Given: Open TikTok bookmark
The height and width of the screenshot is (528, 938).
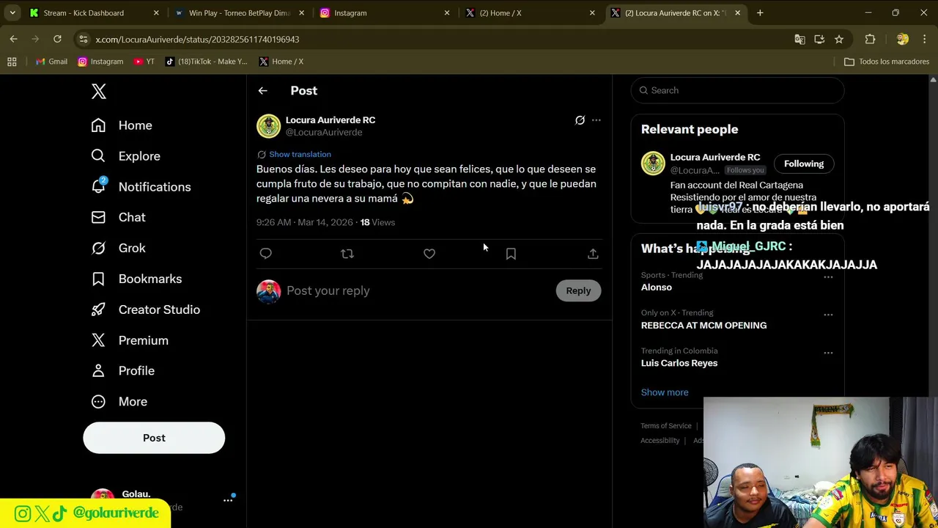Looking at the screenshot, I should [207, 62].
